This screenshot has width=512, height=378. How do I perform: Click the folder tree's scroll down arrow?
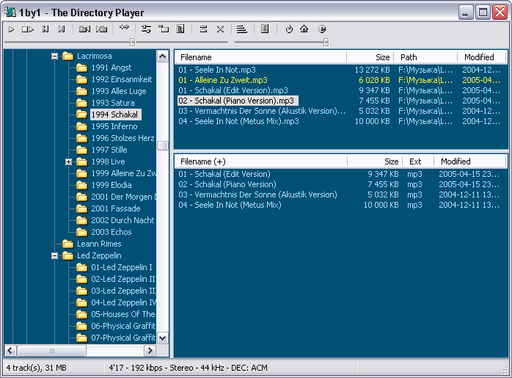pyautogui.click(x=163, y=338)
